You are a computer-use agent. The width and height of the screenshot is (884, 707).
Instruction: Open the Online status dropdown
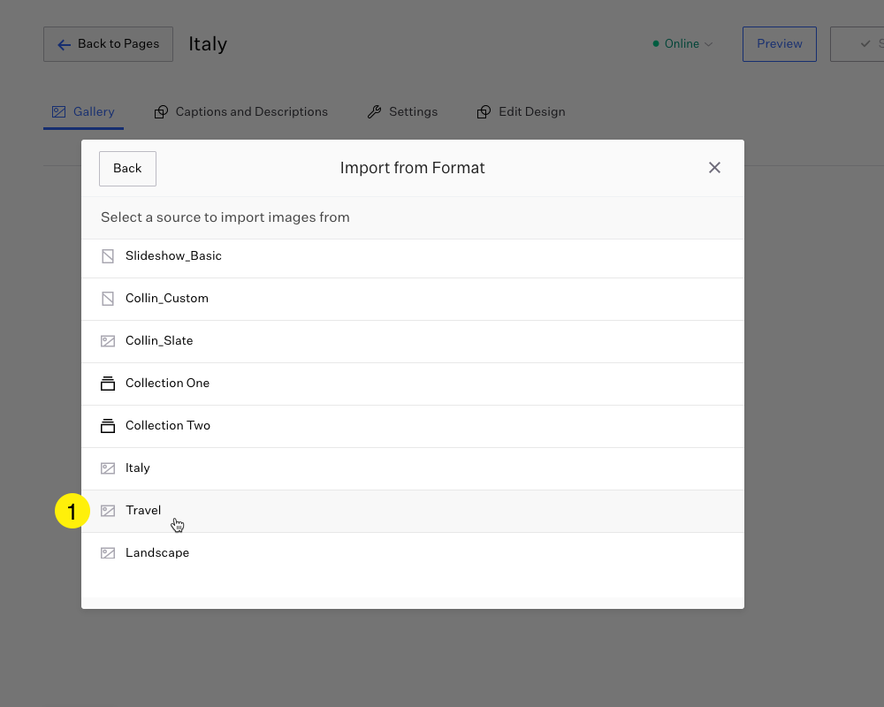click(x=682, y=43)
